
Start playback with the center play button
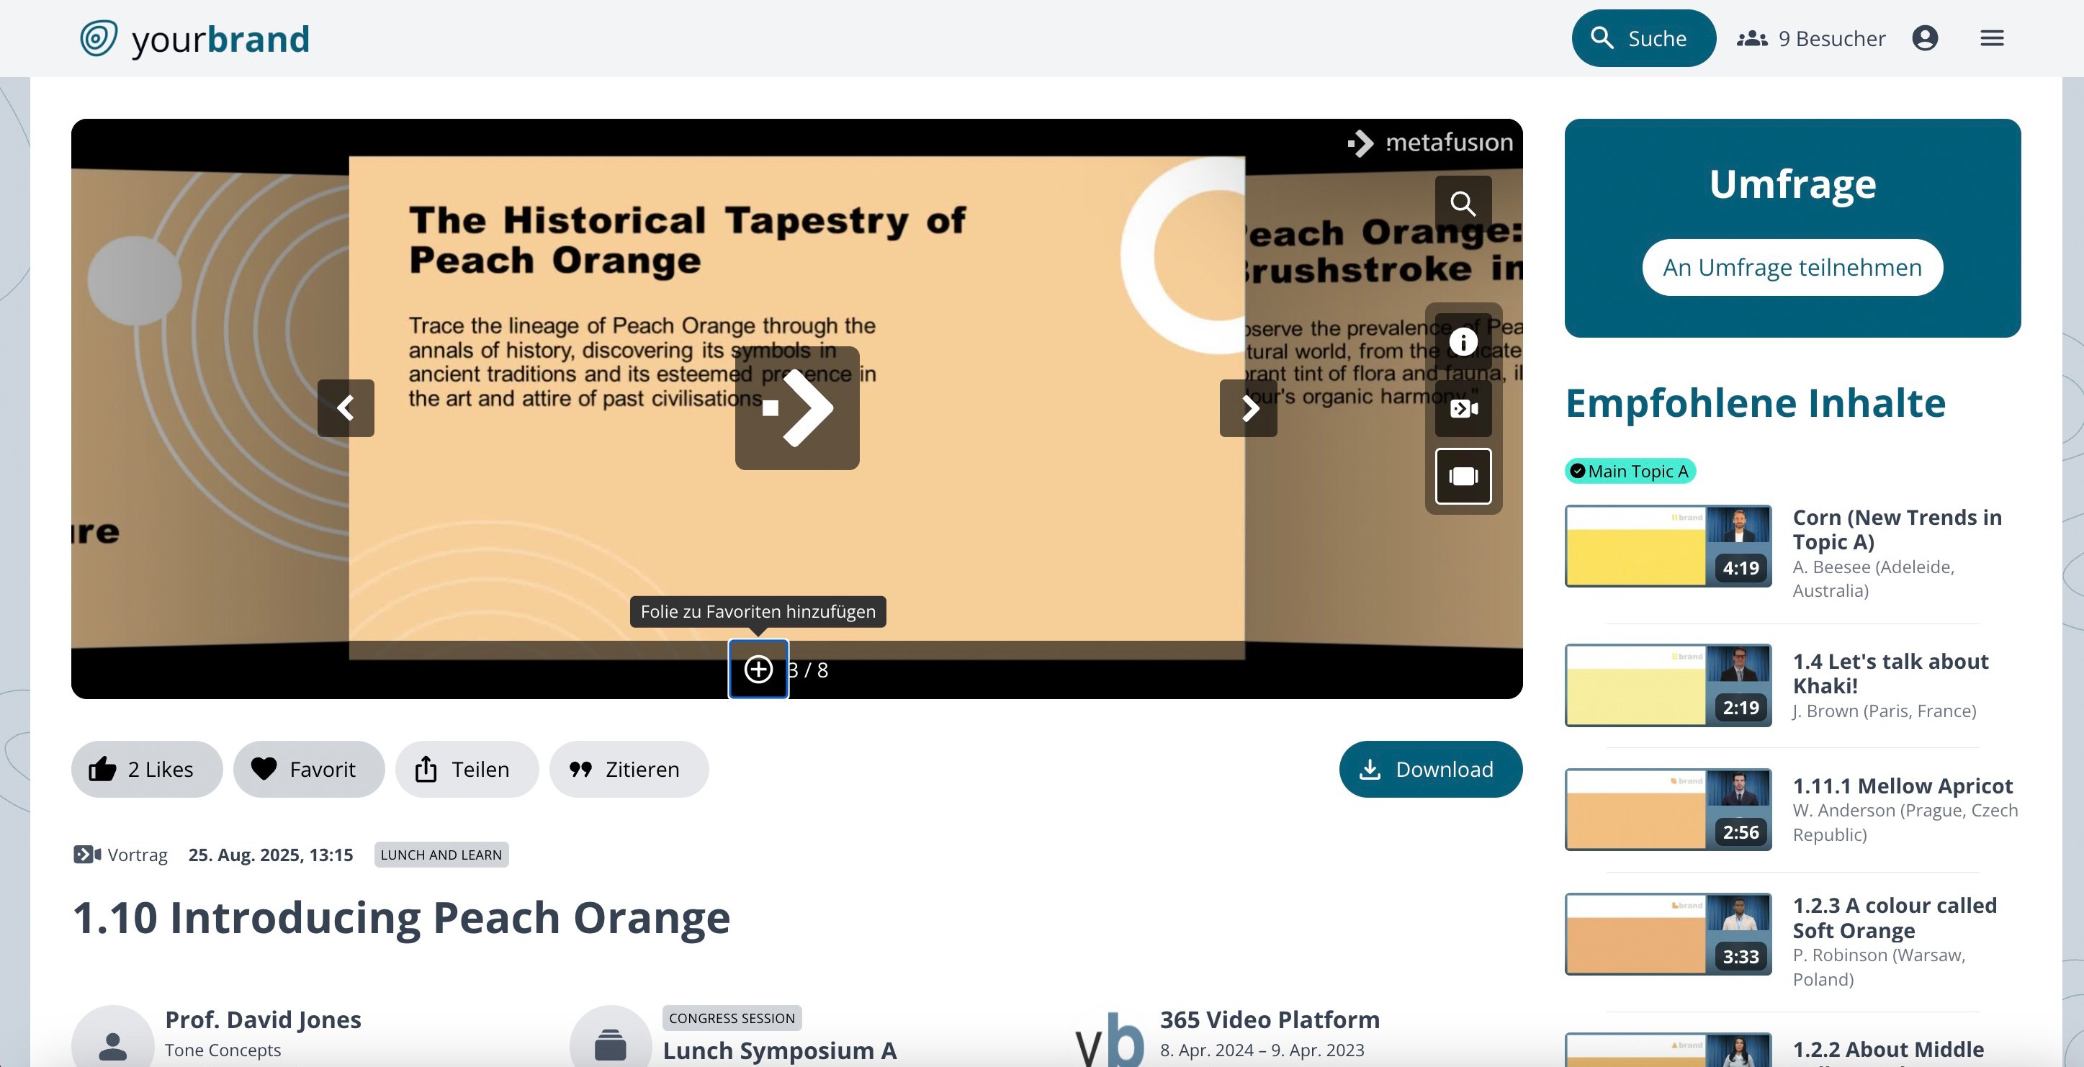click(x=797, y=408)
